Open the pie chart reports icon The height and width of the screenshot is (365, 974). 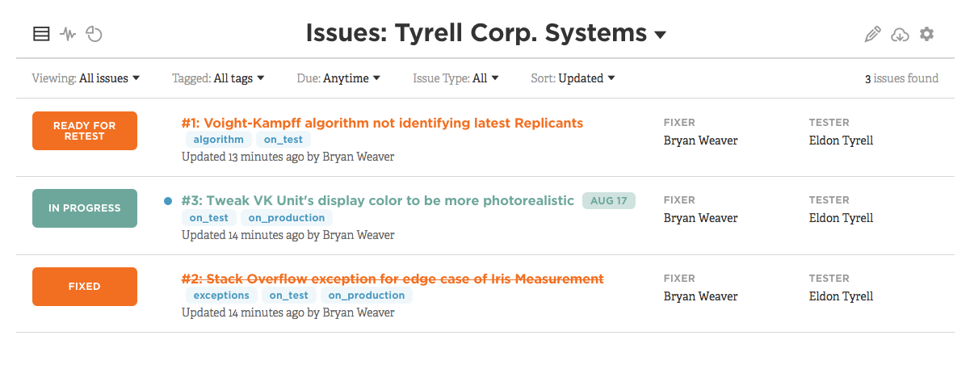[x=94, y=34]
